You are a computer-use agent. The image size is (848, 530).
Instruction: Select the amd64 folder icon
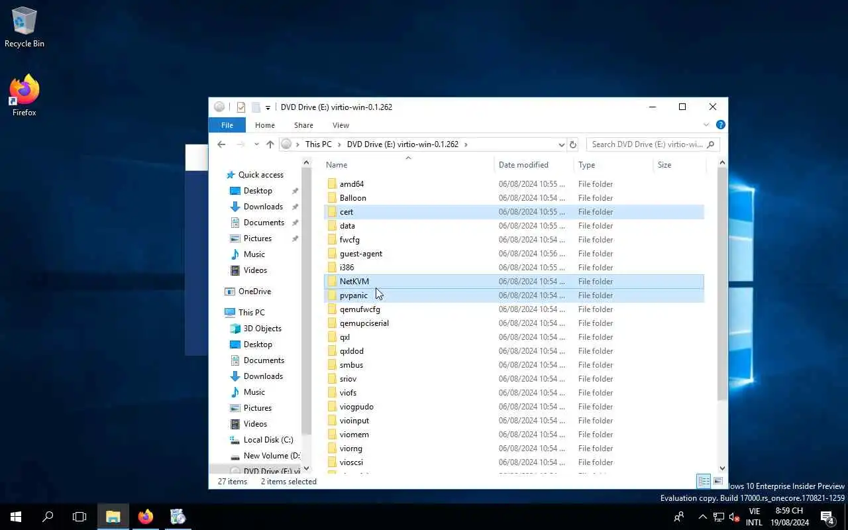tap(333, 184)
